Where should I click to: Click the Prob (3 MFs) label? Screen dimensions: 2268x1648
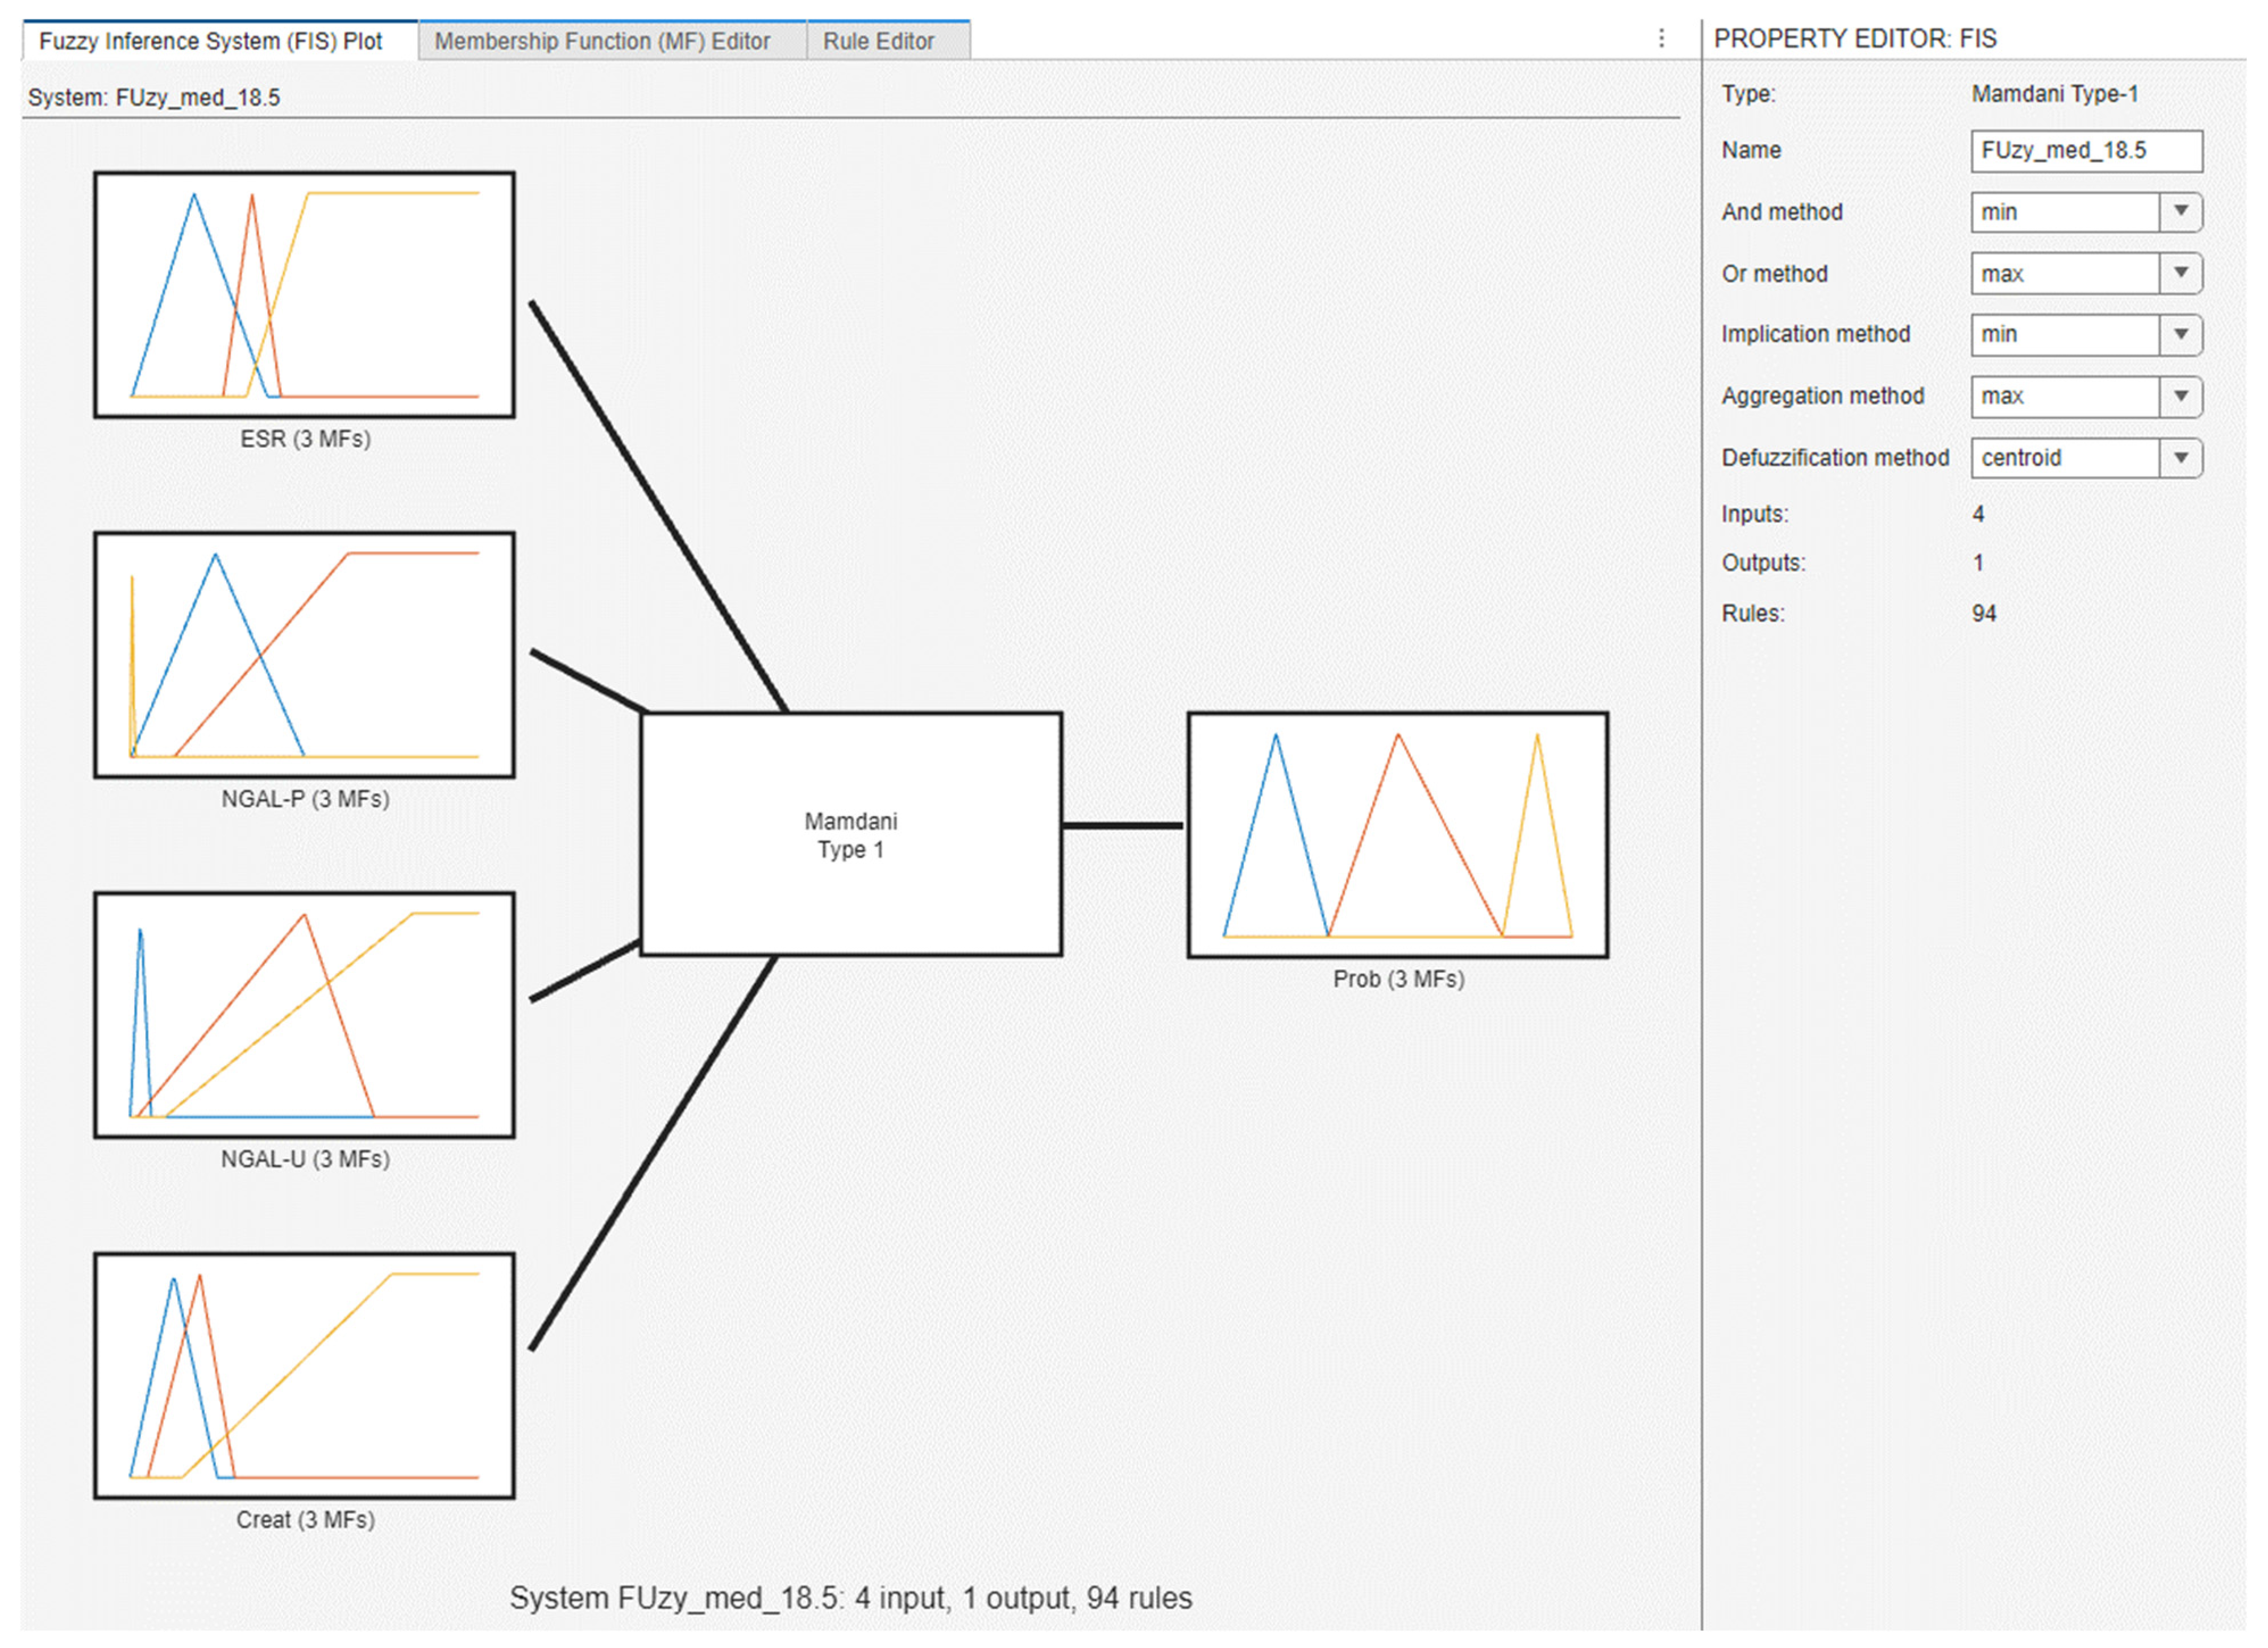tap(1398, 979)
